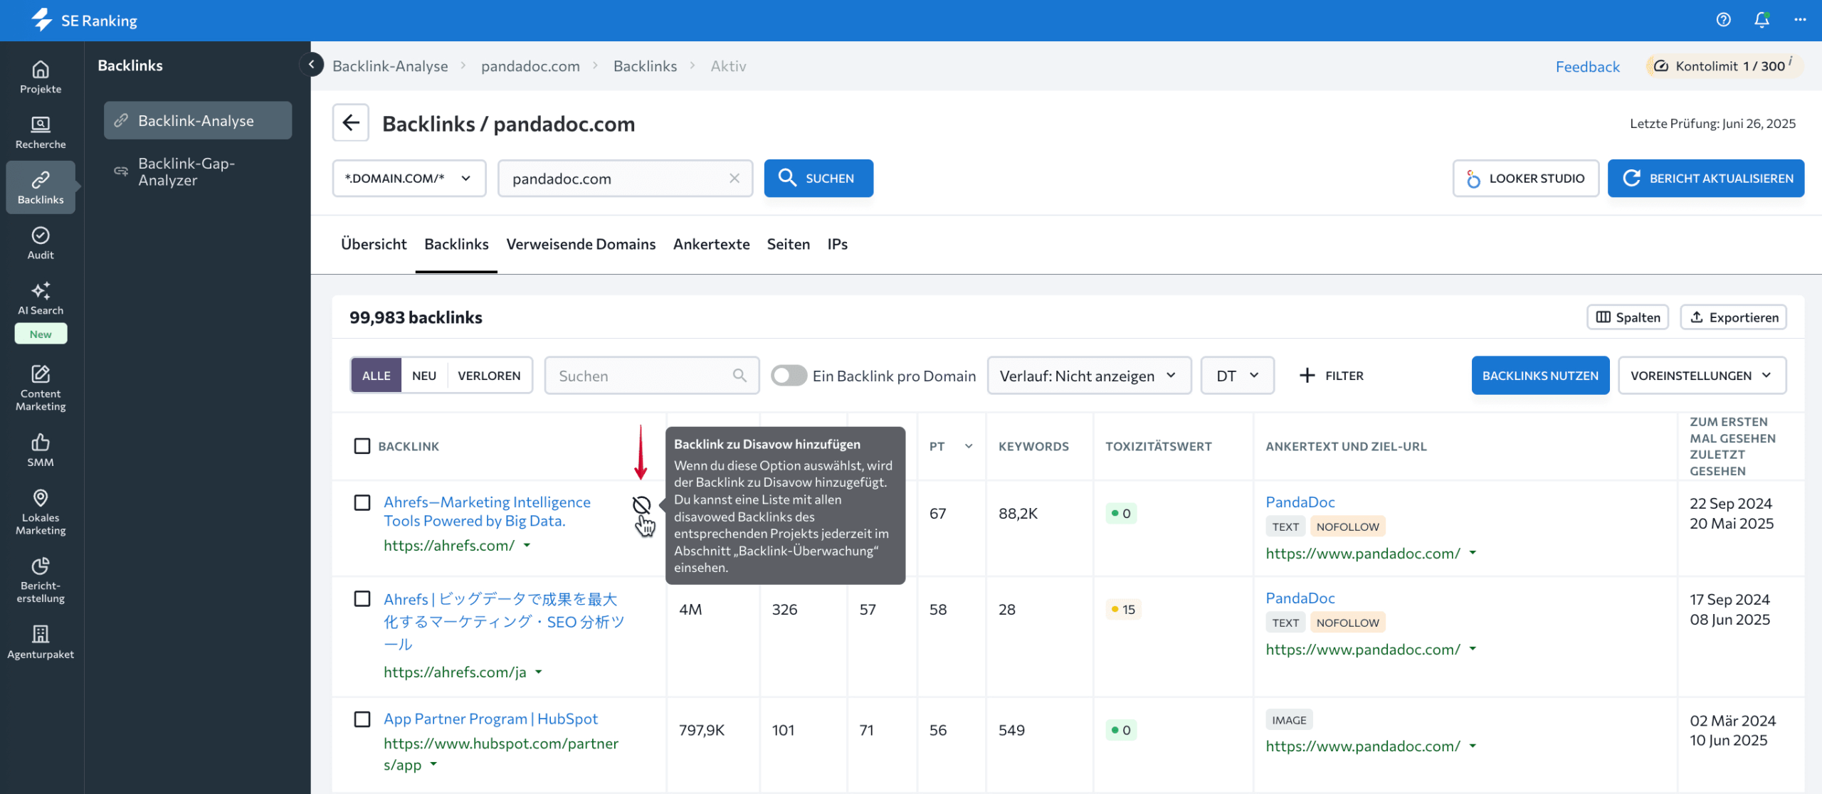Open the VOREINSTELLUNGEN dropdown
1822x794 pixels.
tap(1702, 376)
